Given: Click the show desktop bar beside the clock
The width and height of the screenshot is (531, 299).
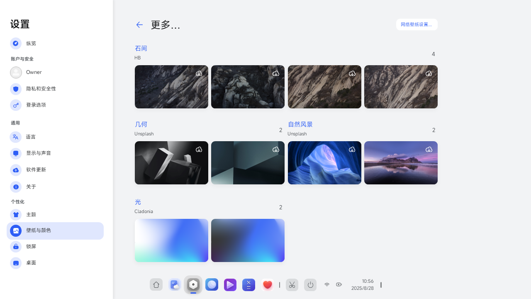Looking at the screenshot, I should click(x=381, y=285).
